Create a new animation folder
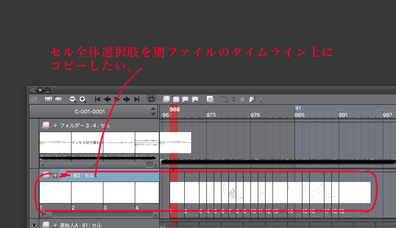 click(166, 99)
